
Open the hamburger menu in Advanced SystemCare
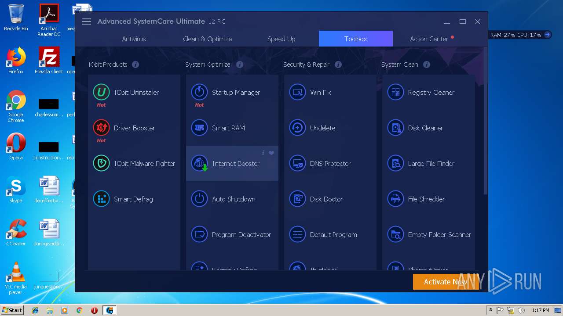coord(87,22)
